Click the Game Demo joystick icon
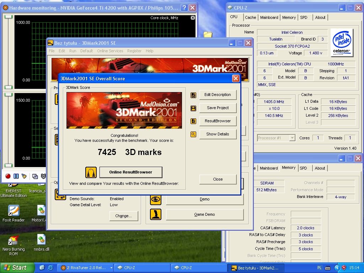Viewport: 364px width, 273px height. [156, 214]
